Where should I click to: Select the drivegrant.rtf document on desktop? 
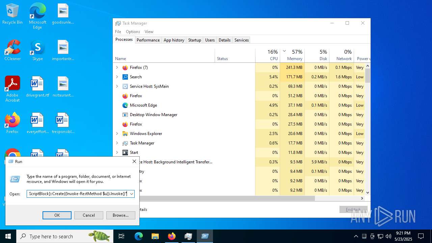click(37, 87)
